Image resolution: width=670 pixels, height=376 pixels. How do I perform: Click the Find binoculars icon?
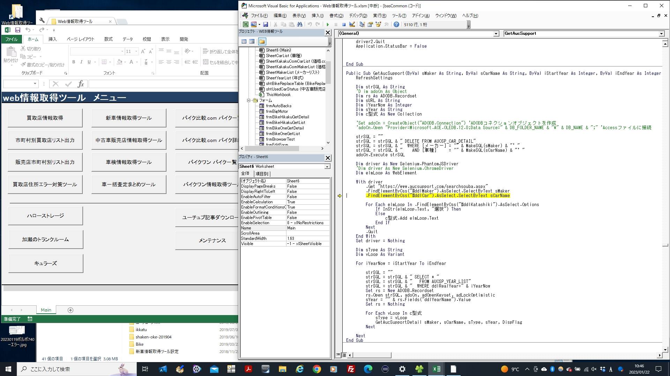point(299,24)
